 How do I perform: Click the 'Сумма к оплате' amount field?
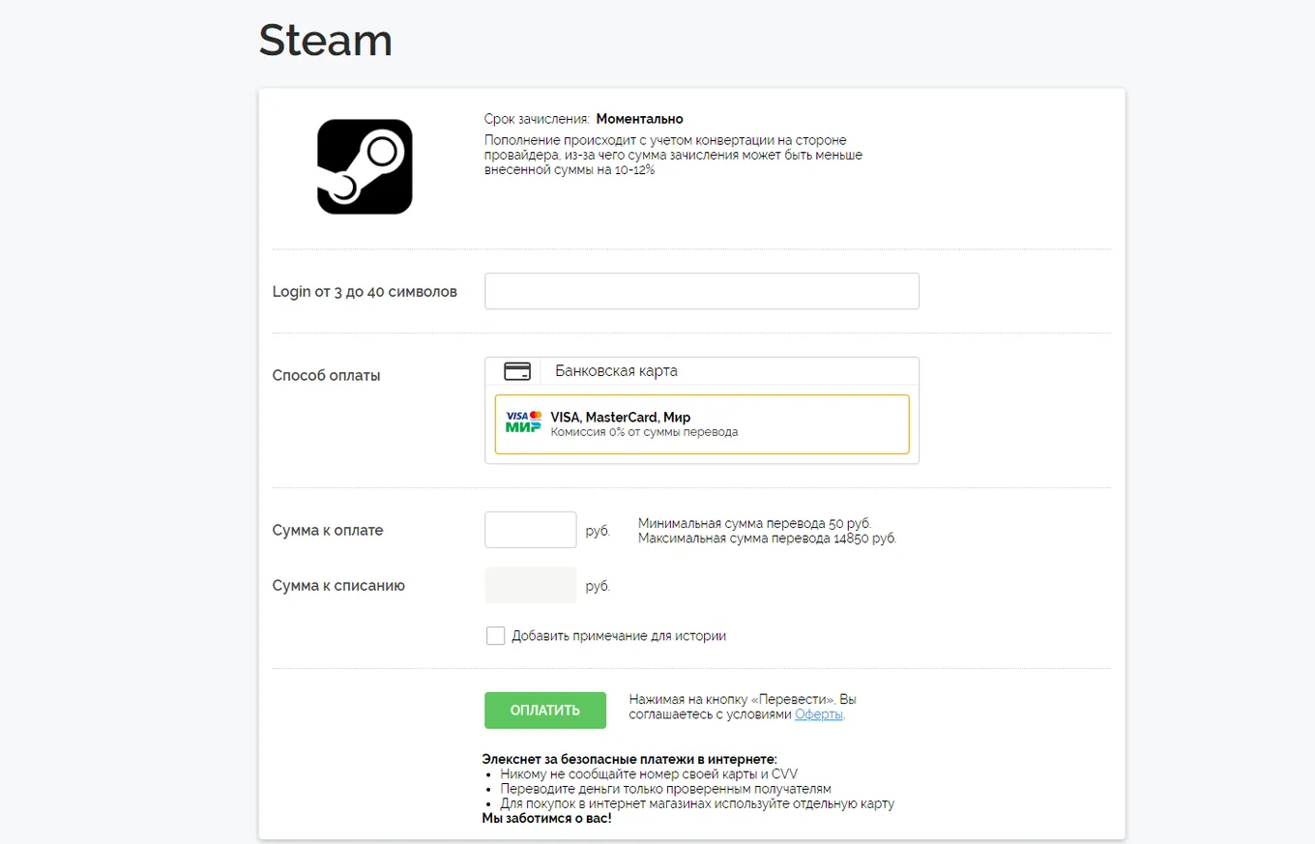click(x=531, y=530)
